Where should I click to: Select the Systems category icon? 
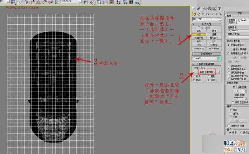pos(221,14)
